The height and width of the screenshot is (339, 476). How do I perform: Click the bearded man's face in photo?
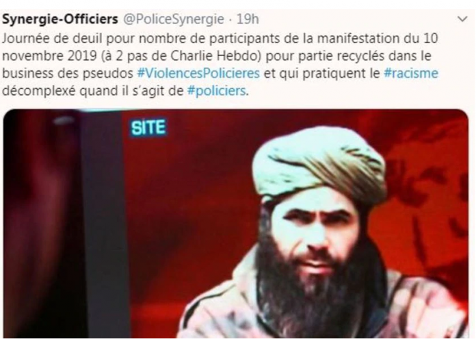click(314, 230)
